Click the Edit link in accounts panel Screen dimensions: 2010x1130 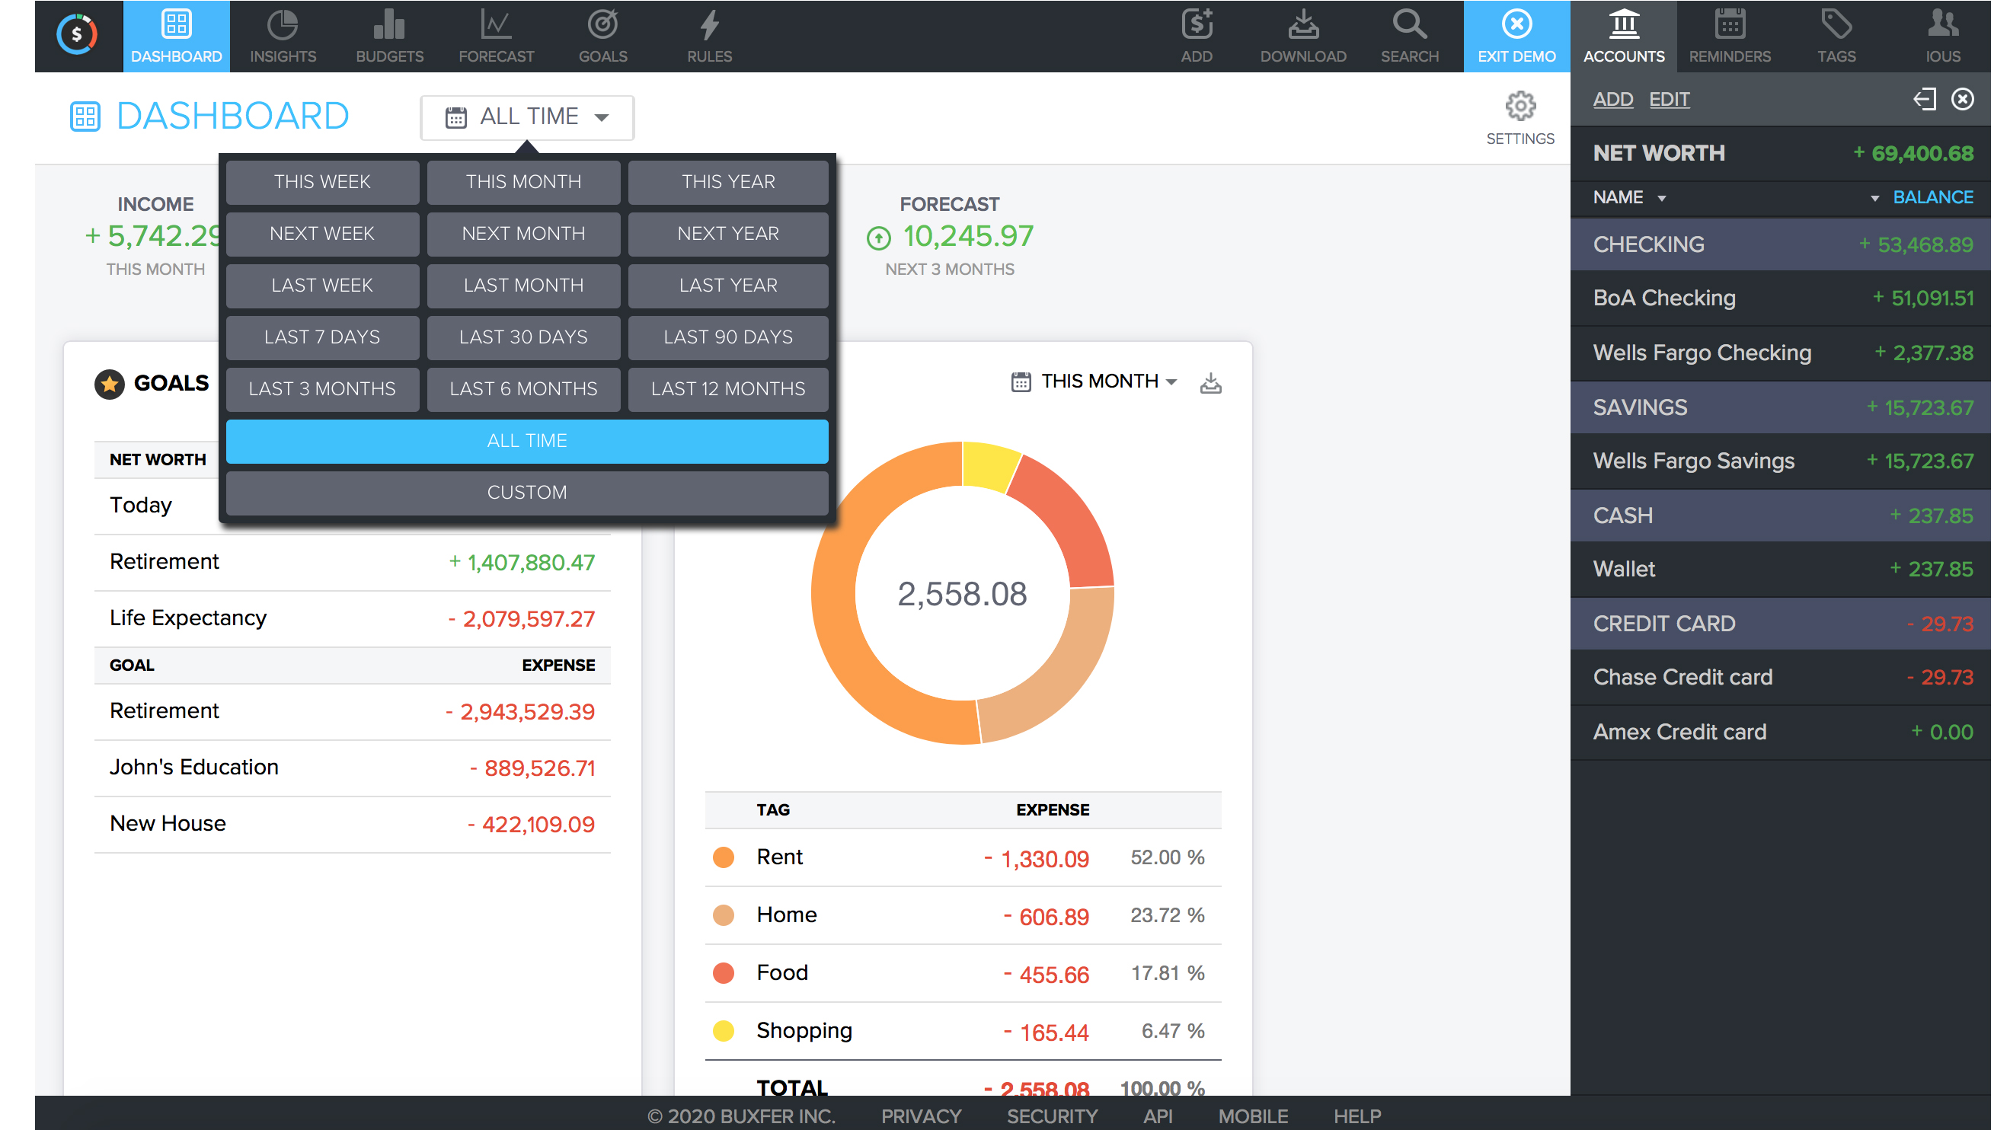[x=1669, y=100]
